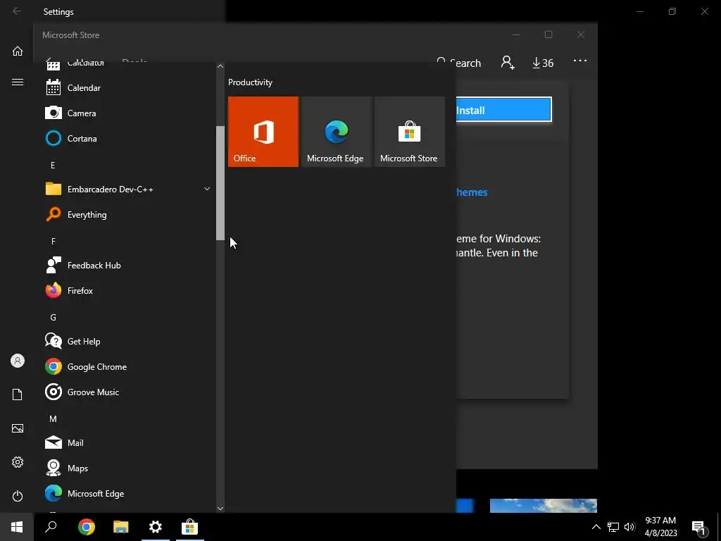This screenshot has height=541, width=721.
Task: Open the Store more options ellipsis
Action: [580, 61]
